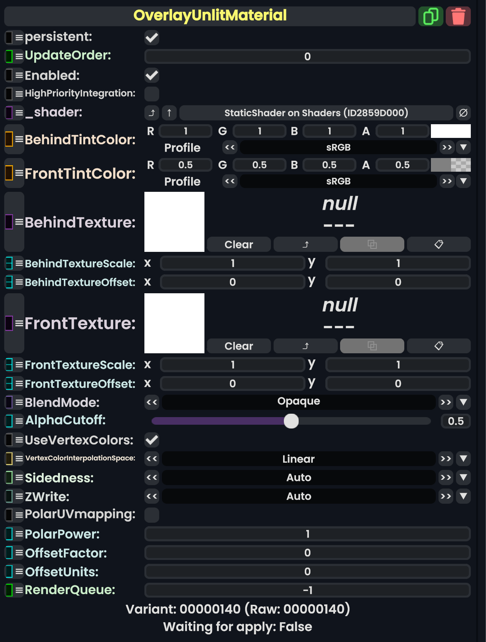Click the grayed copy icon under FrontTexture
Image resolution: width=486 pixels, height=642 pixels.
coord(372,346)
